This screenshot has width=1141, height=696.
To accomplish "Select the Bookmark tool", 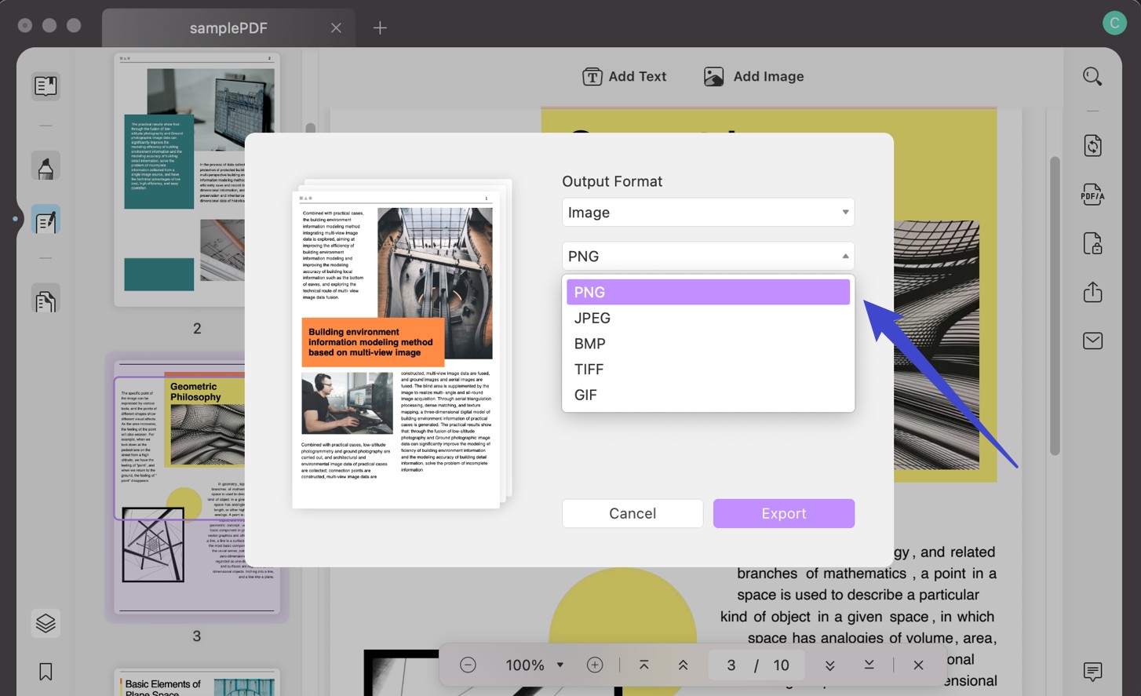I will (x=45, y=672).
